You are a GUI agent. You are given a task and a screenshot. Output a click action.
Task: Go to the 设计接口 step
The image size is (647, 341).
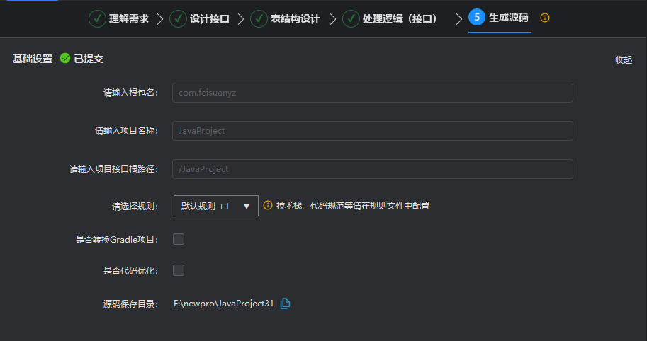(x=209, y=18)
